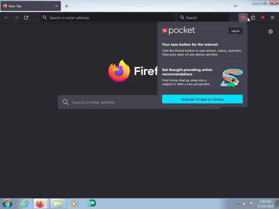Close the New Tab tab

[56, 6]
